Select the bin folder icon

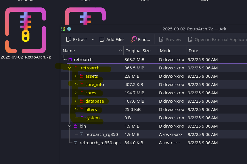[76, 126]
